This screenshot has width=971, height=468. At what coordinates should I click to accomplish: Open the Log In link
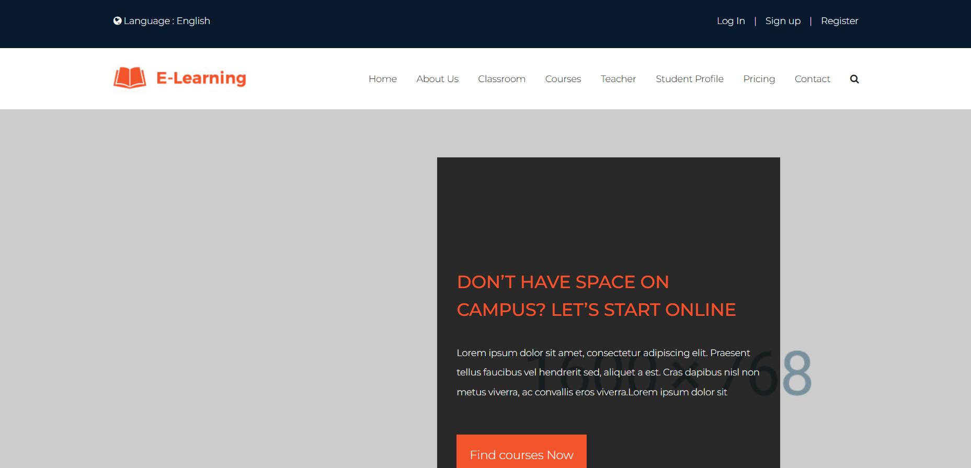[x=730, y=21]
